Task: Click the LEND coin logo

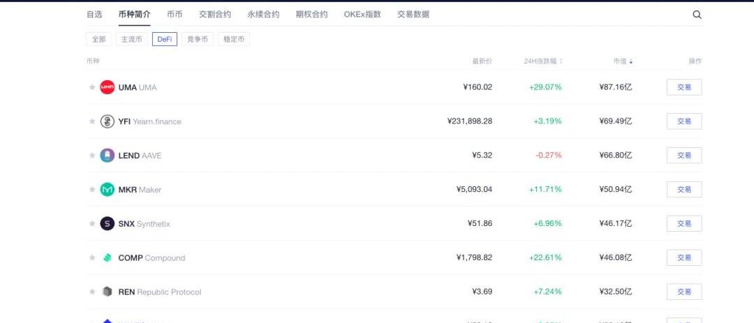Action: (108, 156)
